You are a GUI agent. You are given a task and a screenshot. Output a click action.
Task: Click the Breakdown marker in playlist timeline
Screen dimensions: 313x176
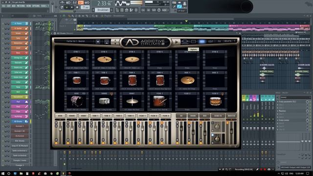(160, 26)
